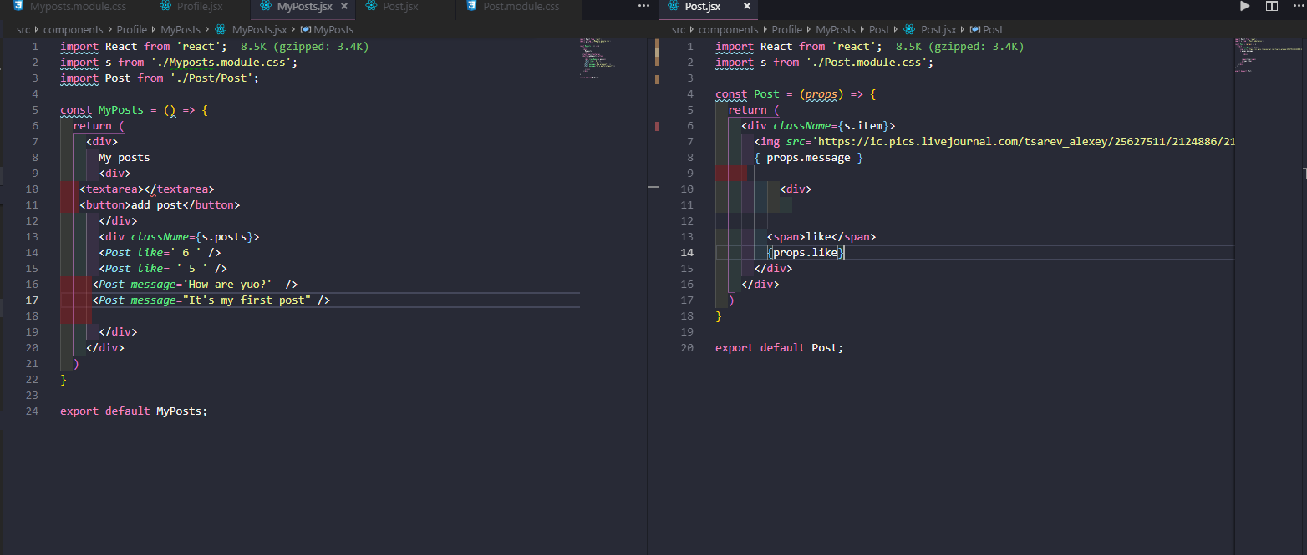Viewport: 1307px width, 555px height.
Task: Click the Run Code play icon
Action: click(1244, 7)
